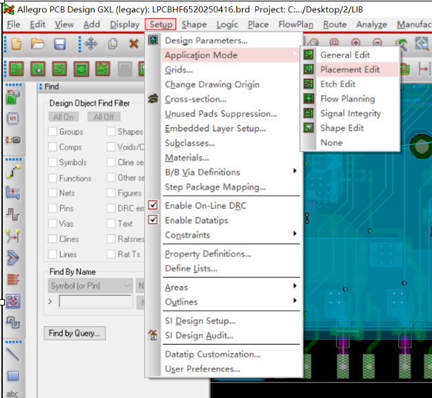432x398 pixels.
Task: Click the Fanout arrow icon in left toolbar
Action: [x=13, y=258]
